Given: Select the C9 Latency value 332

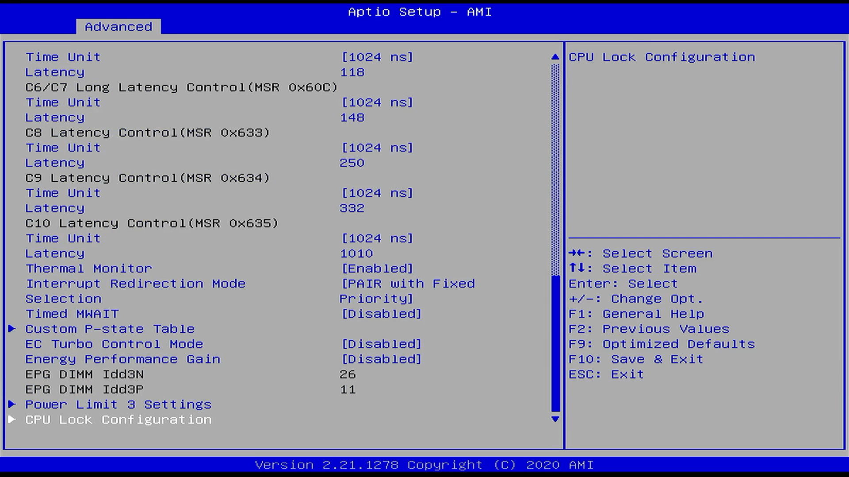Looking at the screenshot, I should [352, 208].
